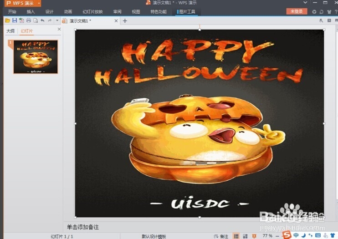Save the presentation with the floppy icon
This screenshot has width=338, height=239.
[15, 20]
